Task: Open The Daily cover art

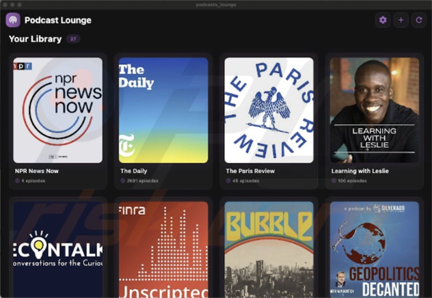Action: click(x=164, y=110)
